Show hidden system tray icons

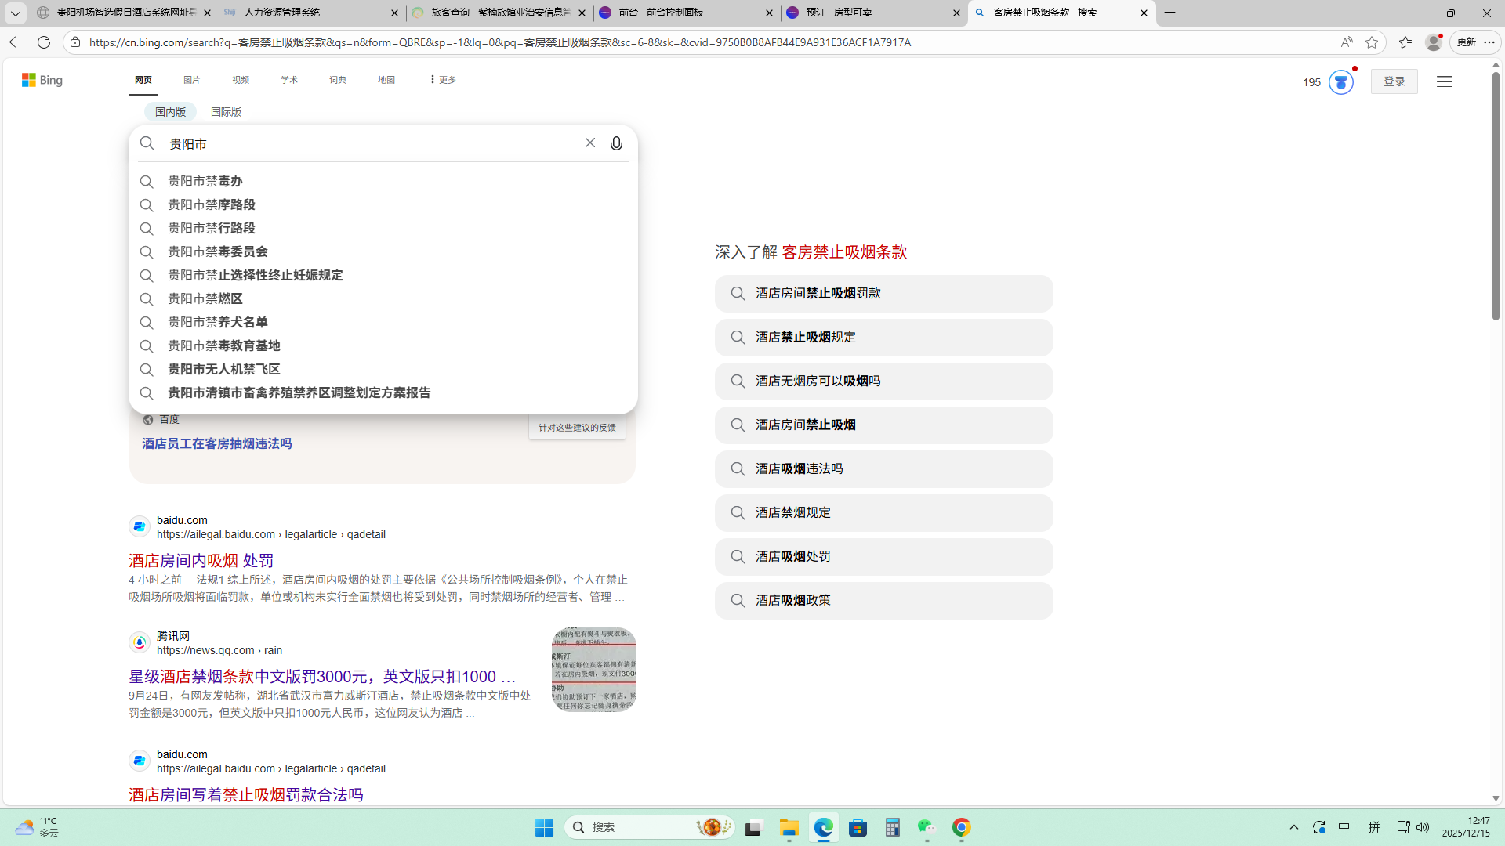tap(1293, 827)
